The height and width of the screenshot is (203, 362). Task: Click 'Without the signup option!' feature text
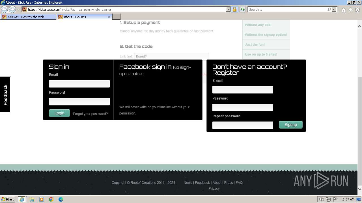coord(266,35)
